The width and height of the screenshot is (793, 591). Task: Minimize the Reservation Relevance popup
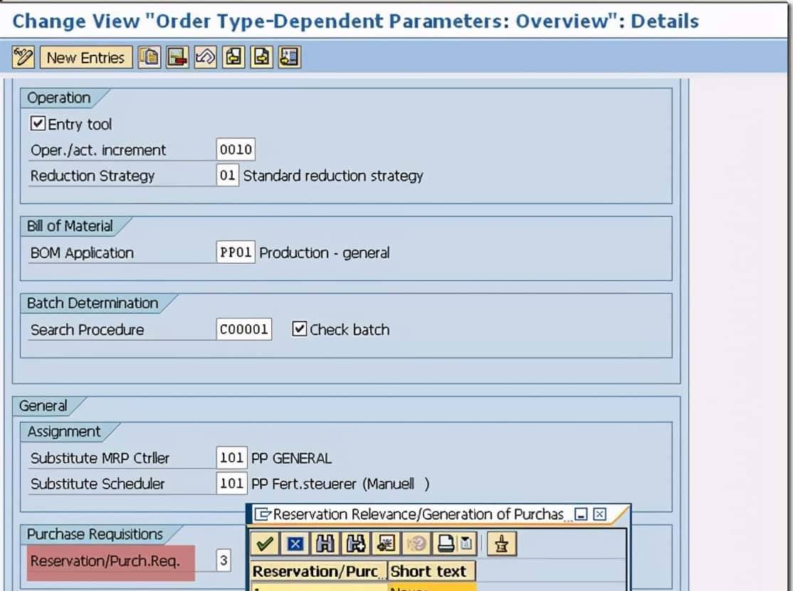[x=582, y=514]
